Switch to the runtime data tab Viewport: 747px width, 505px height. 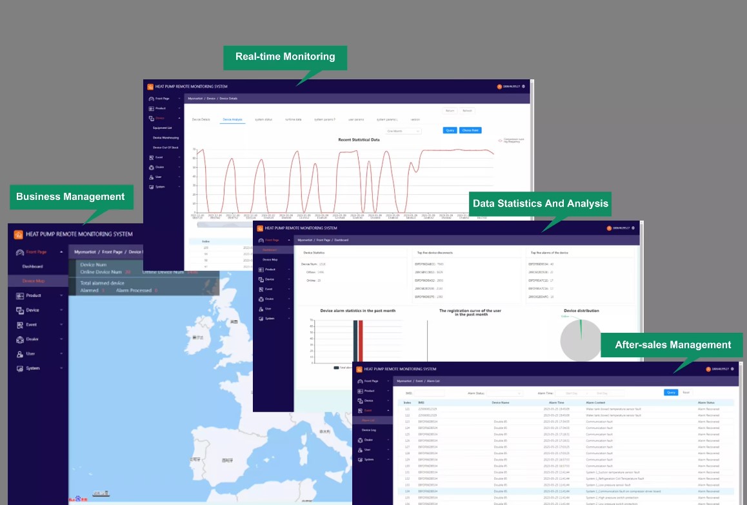point(294,119)
